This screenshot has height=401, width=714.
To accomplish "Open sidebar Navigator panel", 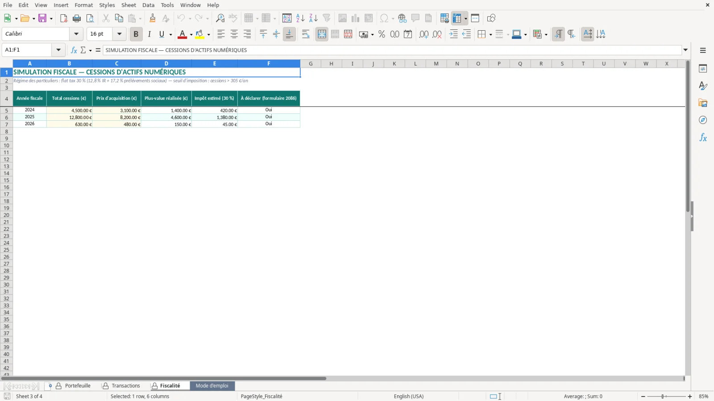I will (703, 120).
